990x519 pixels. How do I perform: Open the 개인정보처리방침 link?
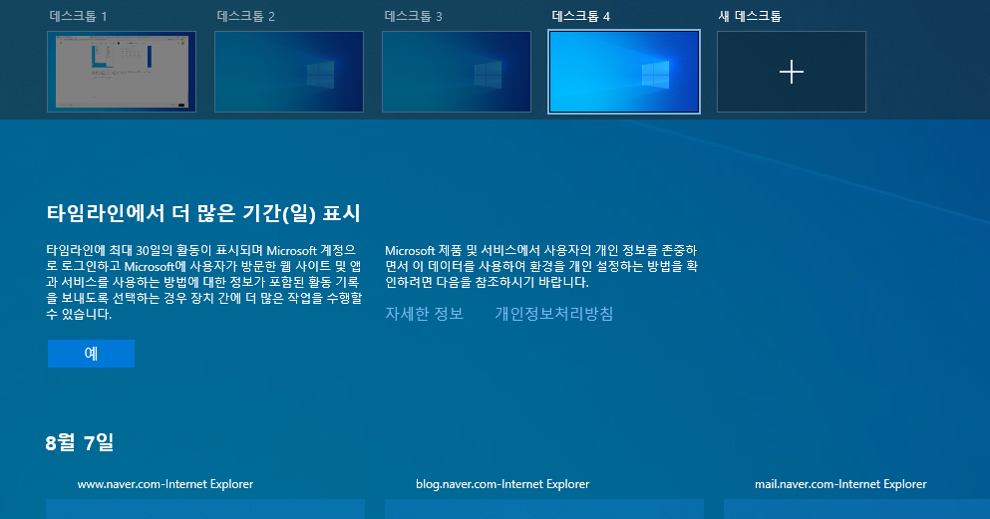[x=553, y=314]
